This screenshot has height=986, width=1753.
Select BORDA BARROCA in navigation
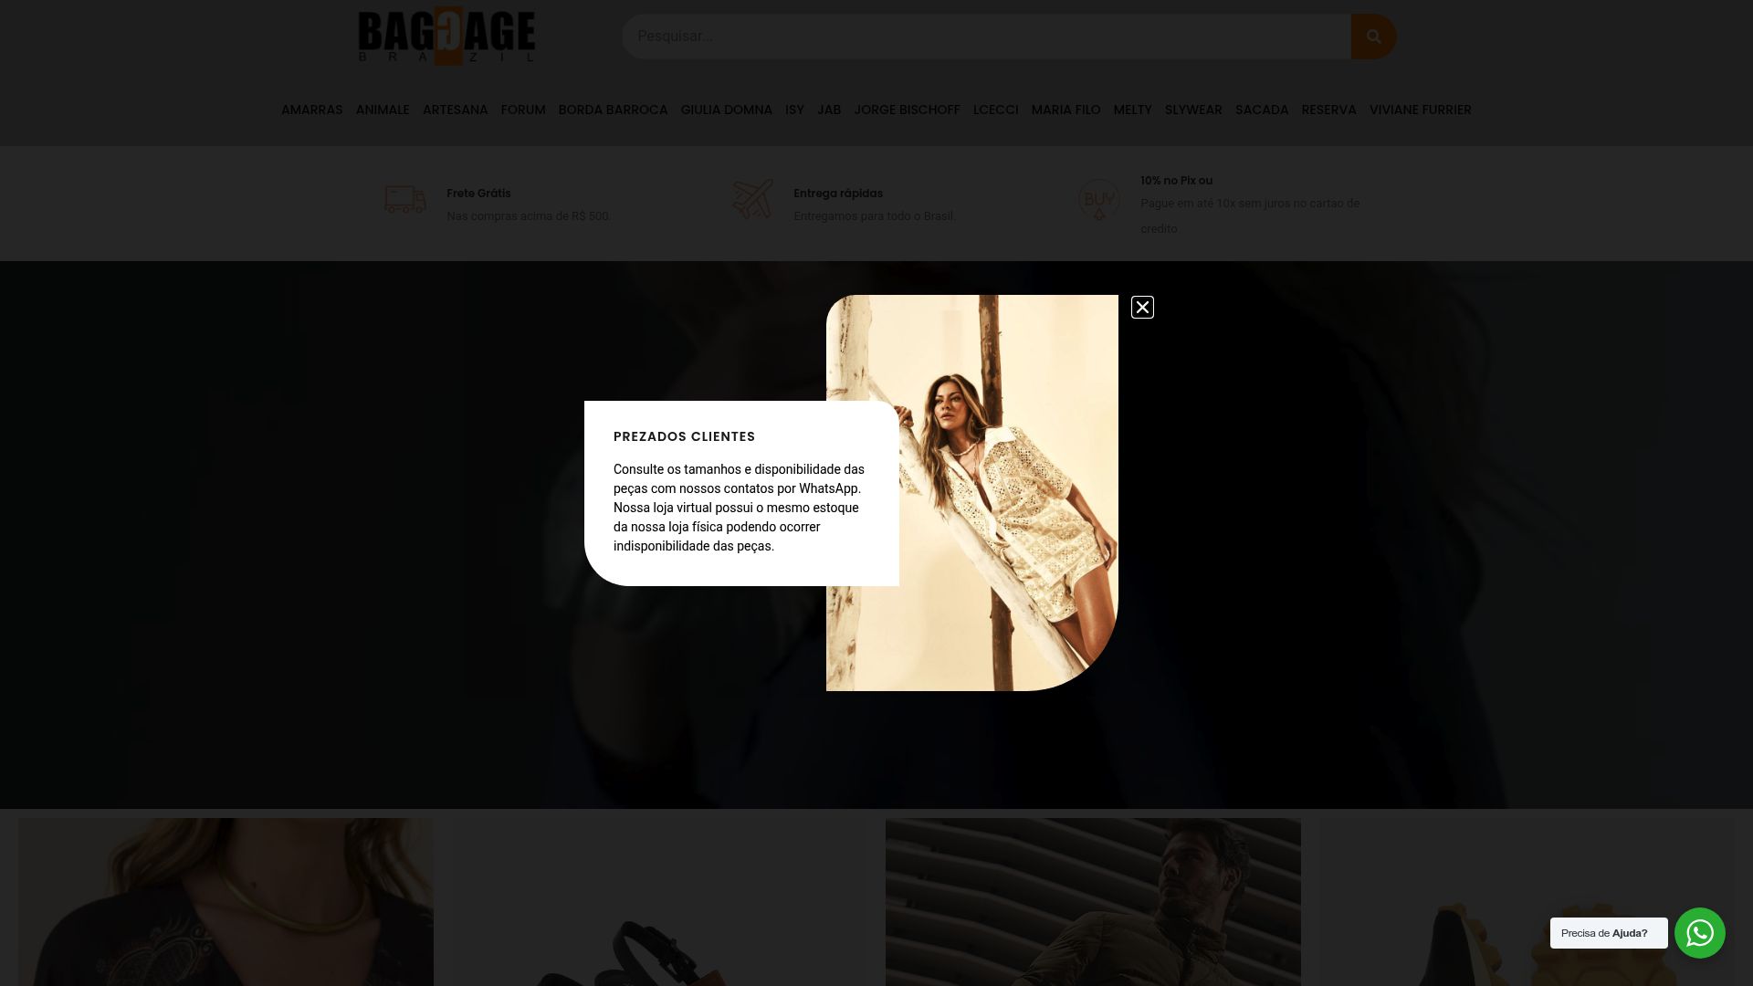coord(614,110)
